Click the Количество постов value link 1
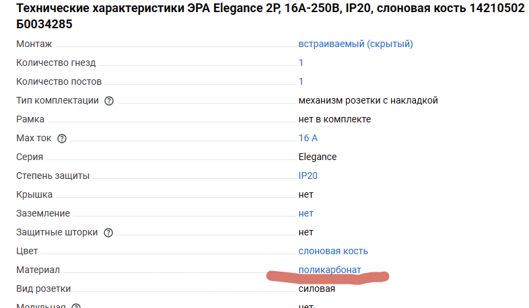The width and height of the screenshot is (529, 308). [x=301, y=82]
